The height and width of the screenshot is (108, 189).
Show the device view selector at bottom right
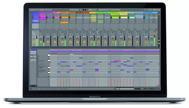coord(146,89)
